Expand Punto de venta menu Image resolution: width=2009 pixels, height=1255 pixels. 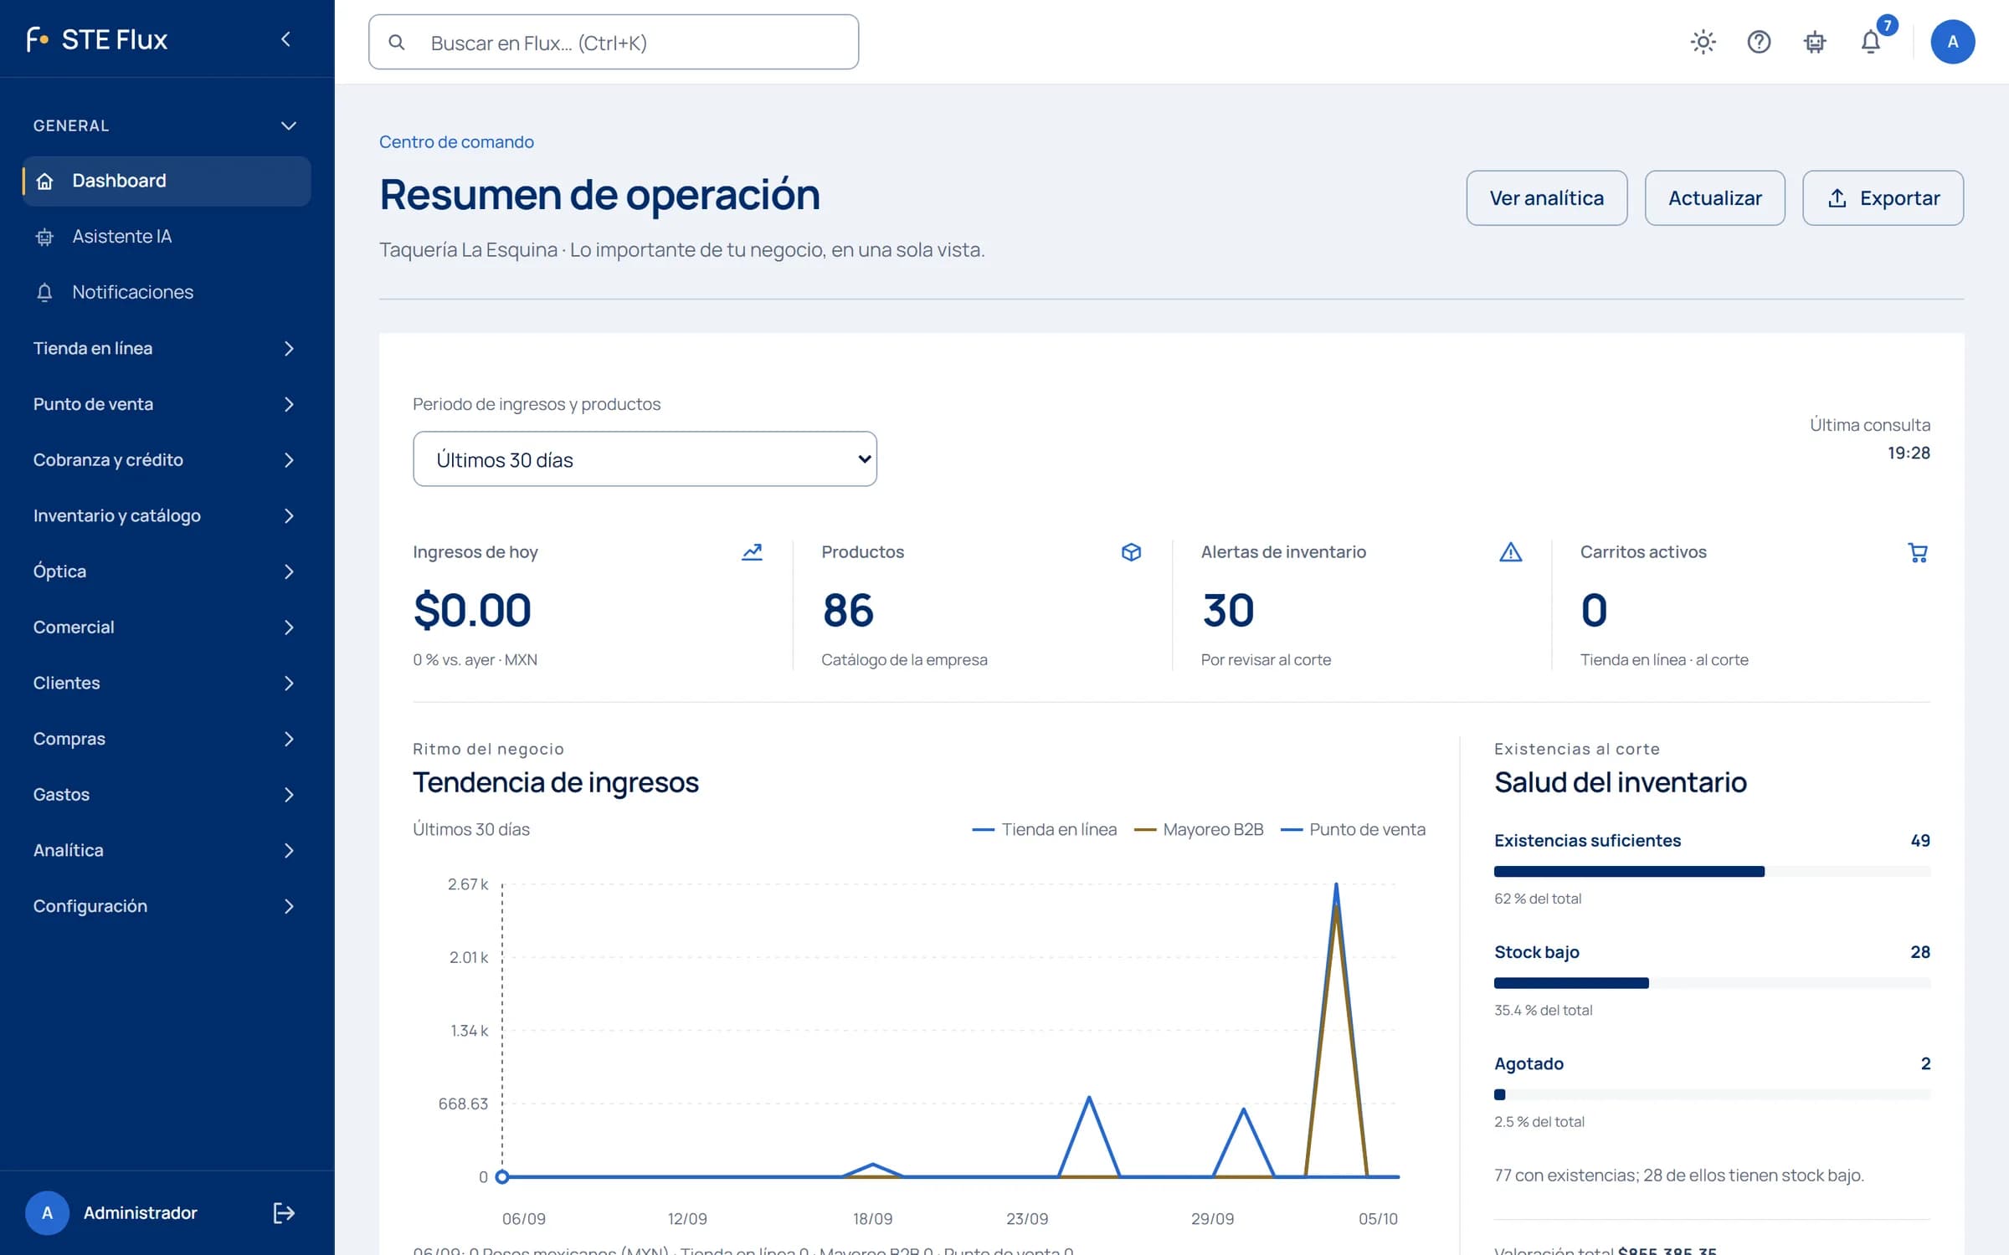[167, 404]
